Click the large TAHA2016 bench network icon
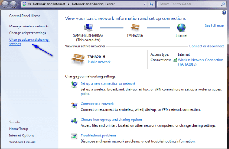The height and width of the screenshot is (149, 229). click(x=78, y=59)
